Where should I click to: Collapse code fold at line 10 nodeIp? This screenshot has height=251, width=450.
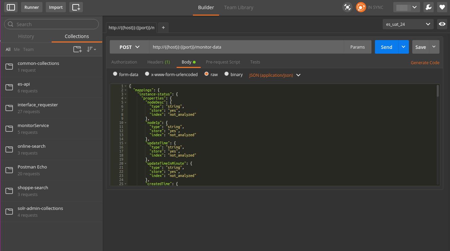click(x=126, y=123)
